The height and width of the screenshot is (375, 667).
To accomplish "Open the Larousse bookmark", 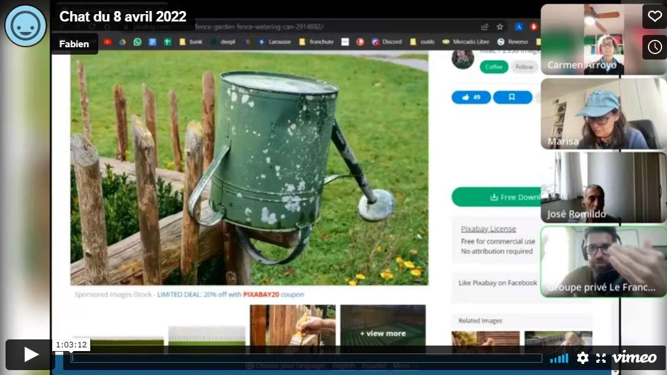I will click(275, 42).
